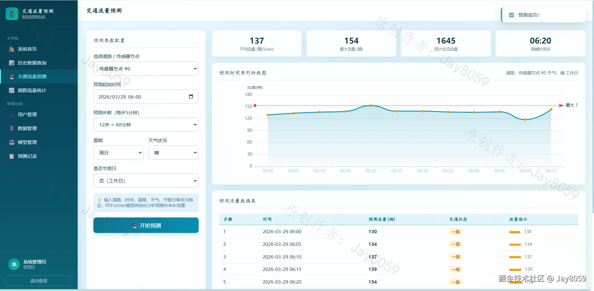
Task: Click the calendar picker icon in 预测起始时间
Action: pyautogui.click(x=191, y=96)
